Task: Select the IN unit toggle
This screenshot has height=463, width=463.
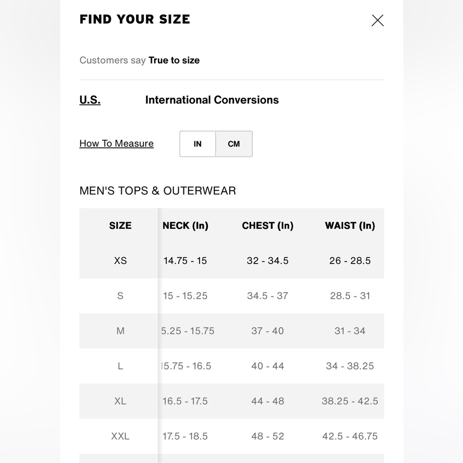Action: 198,144
